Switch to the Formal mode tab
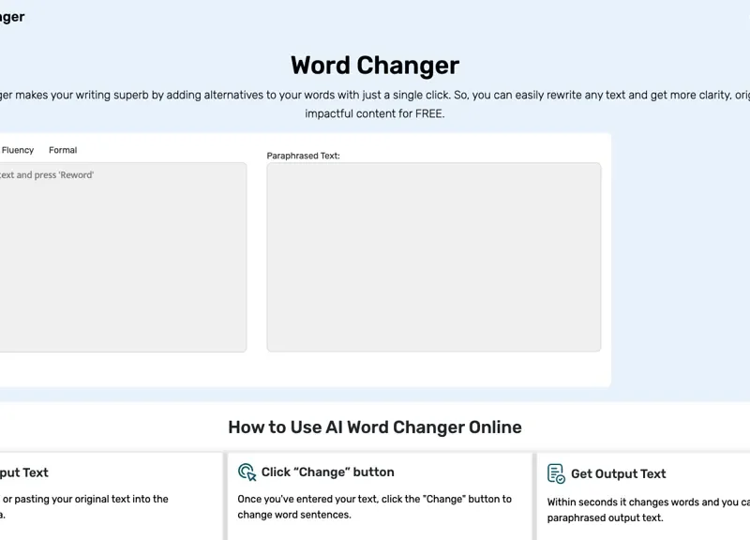Viewport: 750px width, 540px height. click(x=63, y=149)
